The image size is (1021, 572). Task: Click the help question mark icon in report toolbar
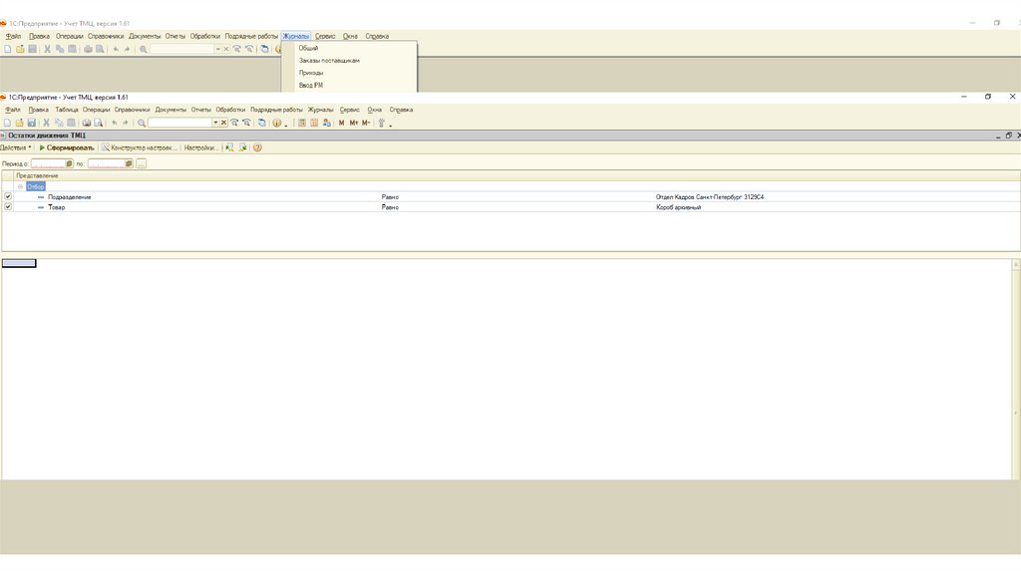pos(257,147)
